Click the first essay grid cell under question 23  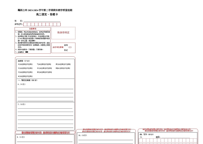[x=141, y=140]
